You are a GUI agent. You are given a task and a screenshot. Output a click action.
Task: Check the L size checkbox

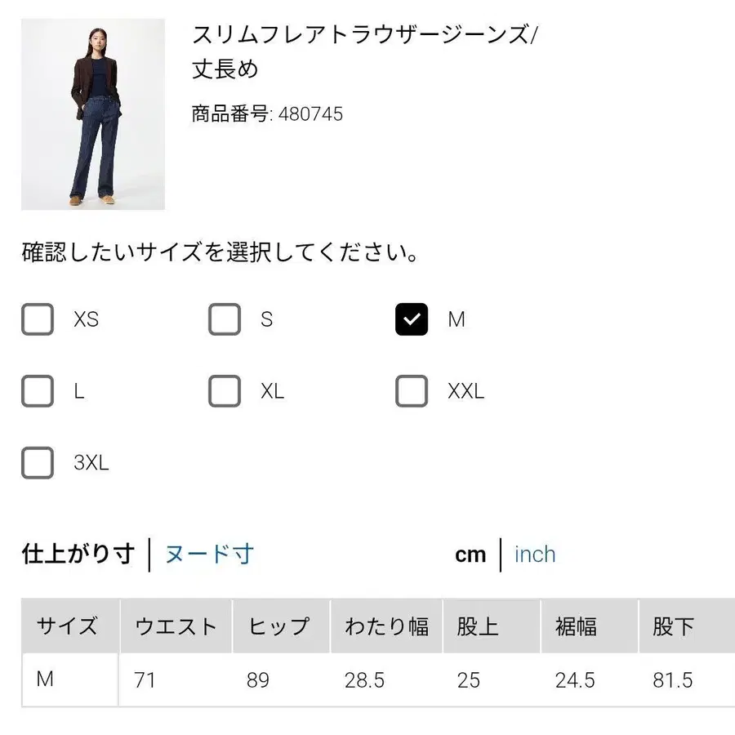(37, 391)
